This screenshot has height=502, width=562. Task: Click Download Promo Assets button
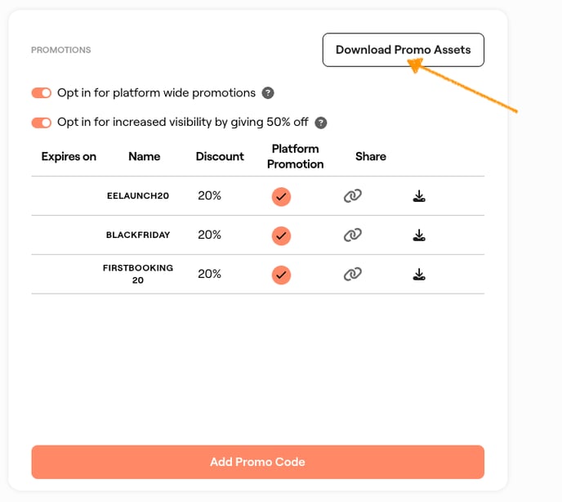[x=403, y=50]
